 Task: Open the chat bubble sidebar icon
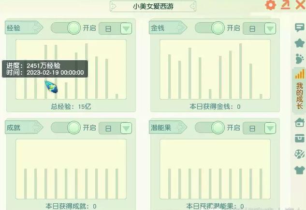299,27
